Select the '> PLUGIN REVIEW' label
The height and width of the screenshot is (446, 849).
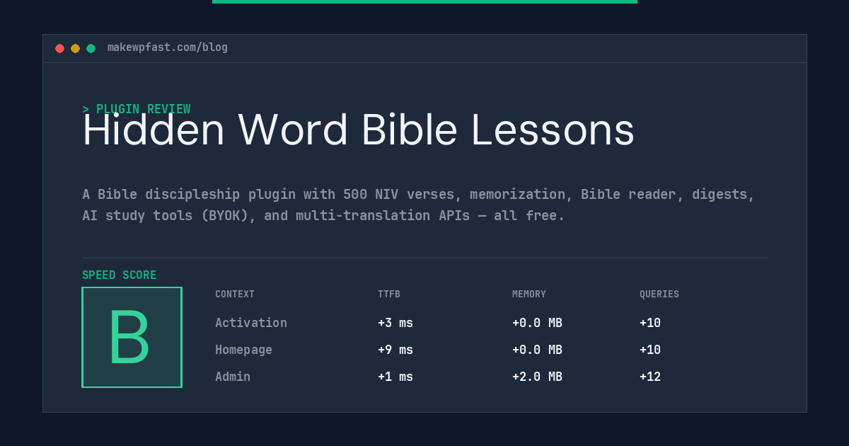[137, 109]
